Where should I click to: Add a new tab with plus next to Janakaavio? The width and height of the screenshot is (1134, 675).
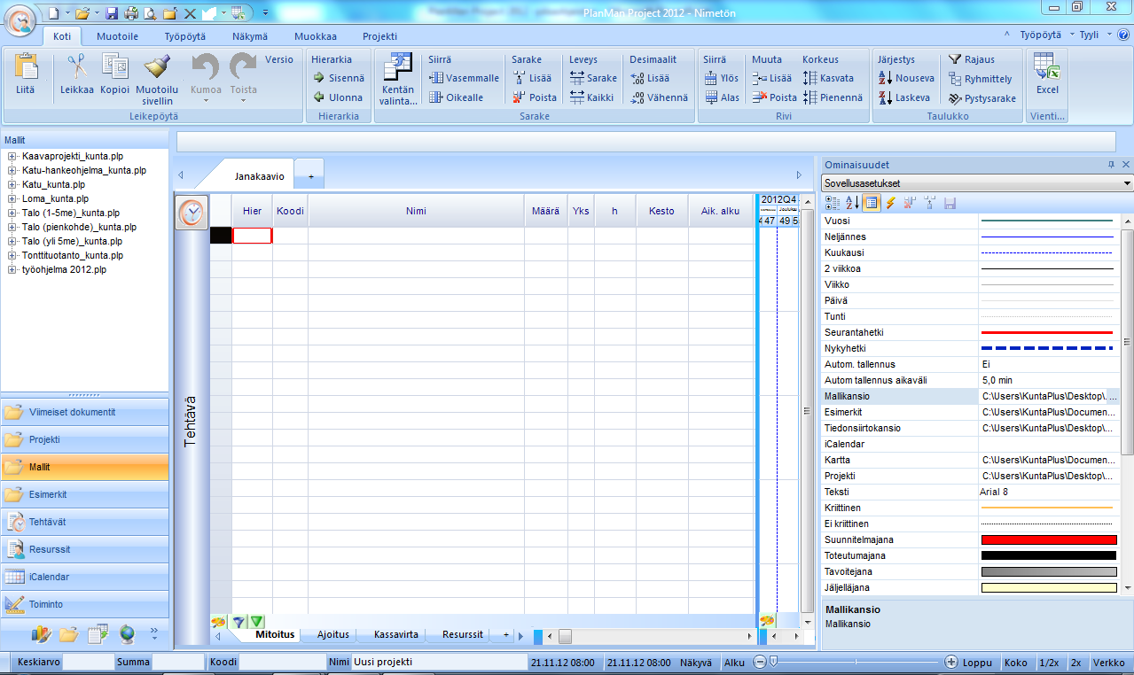311,176
